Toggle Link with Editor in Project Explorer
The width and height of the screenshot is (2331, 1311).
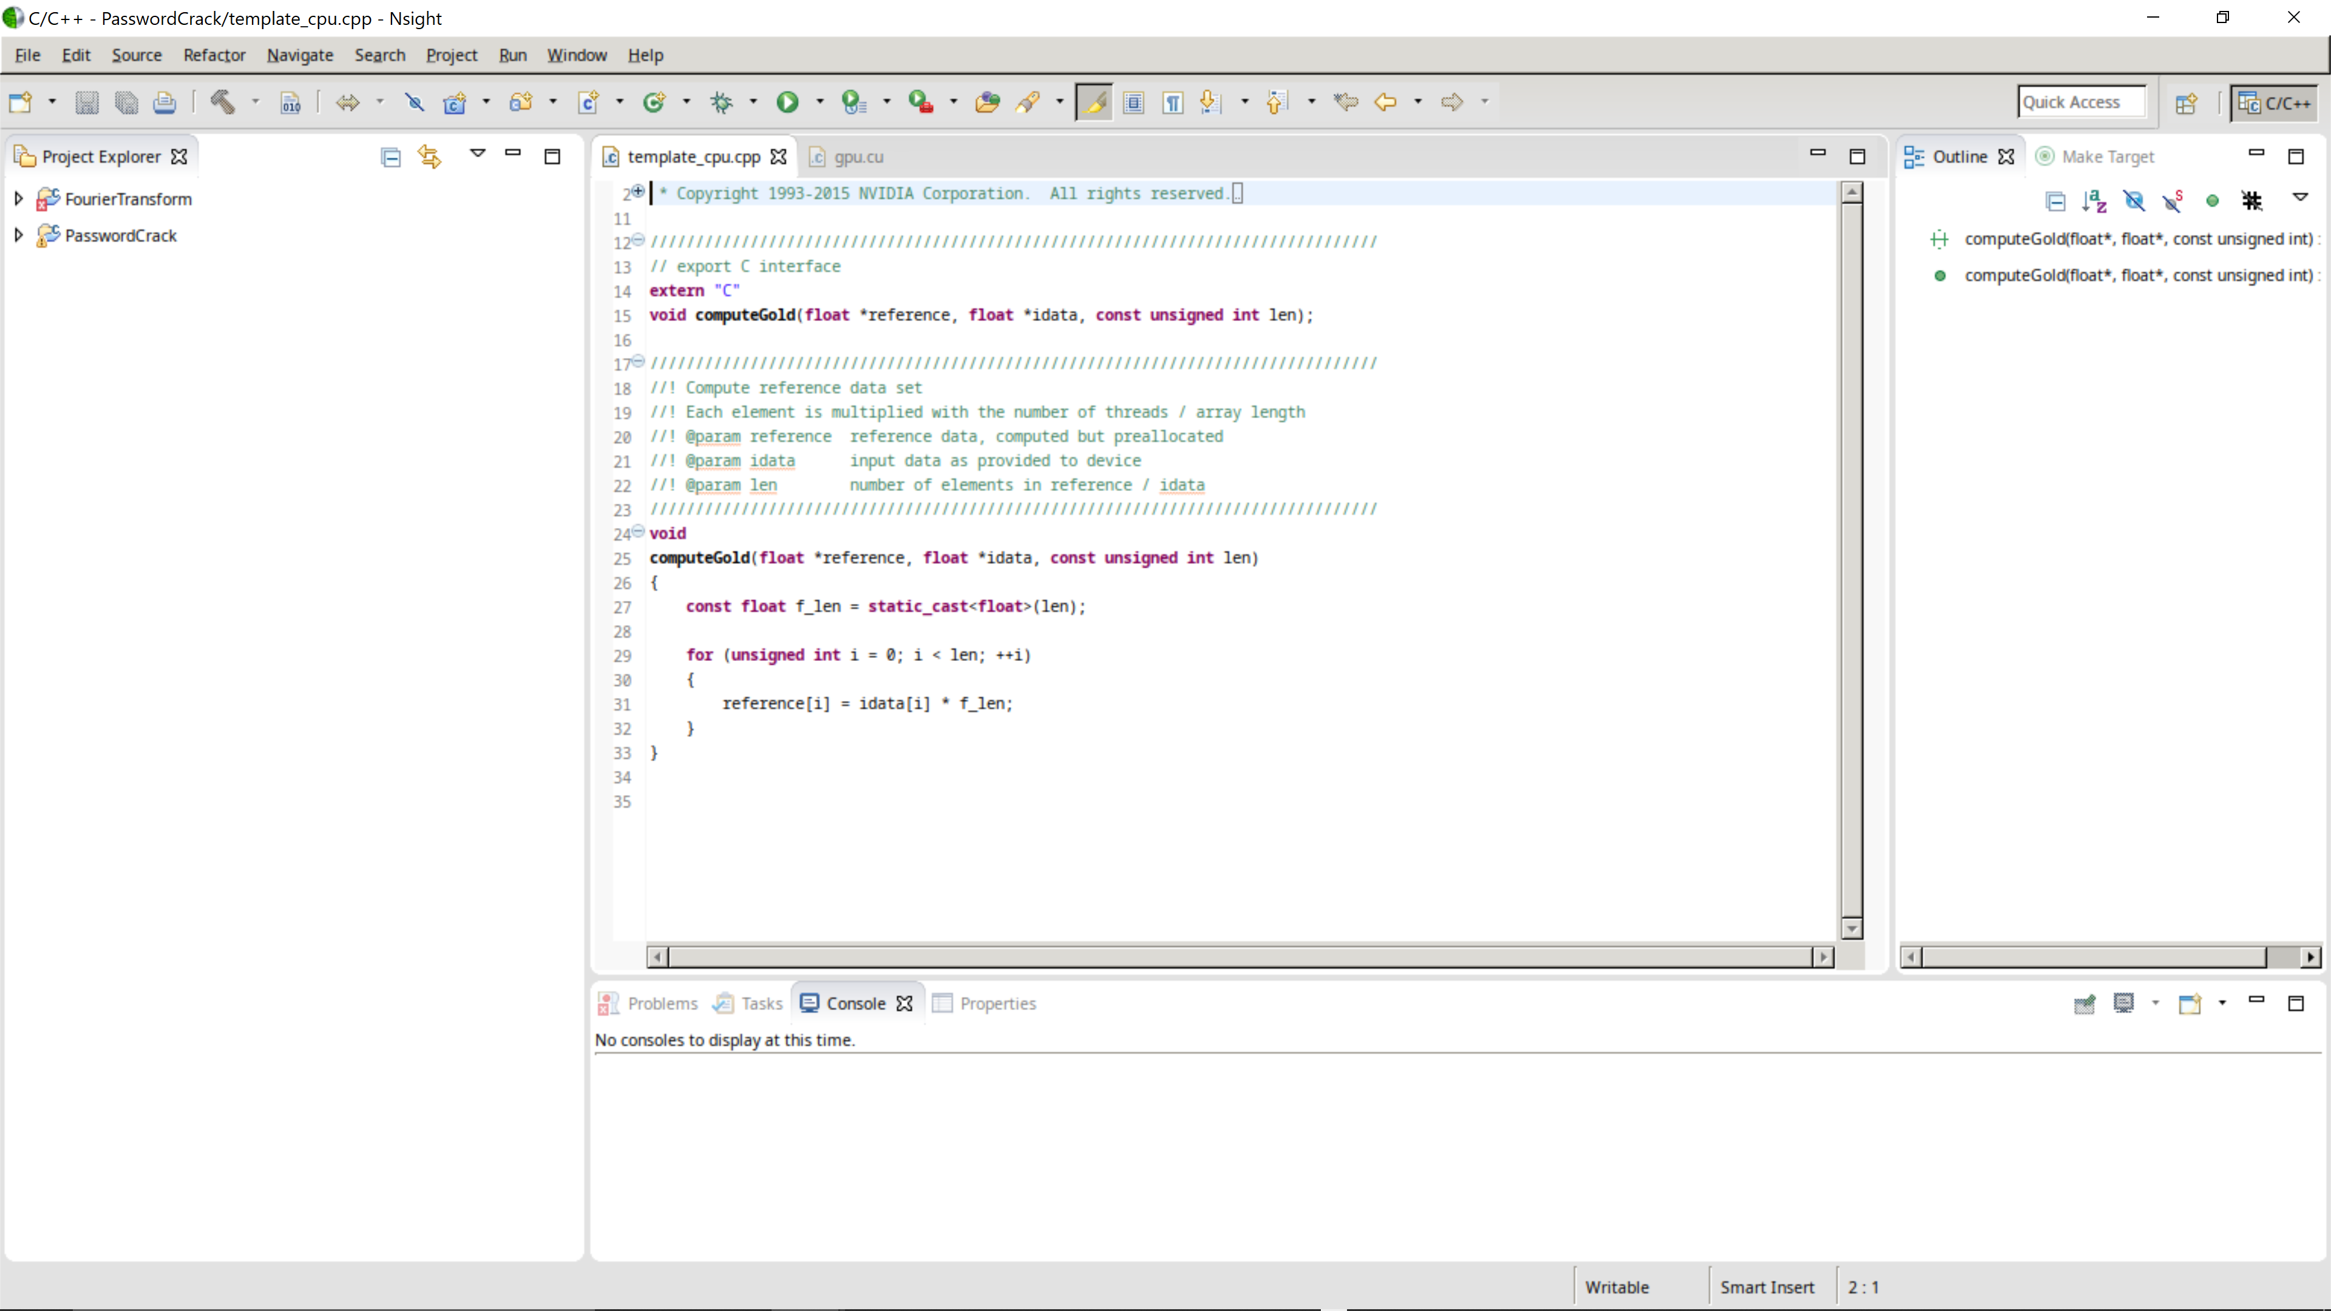430,157
